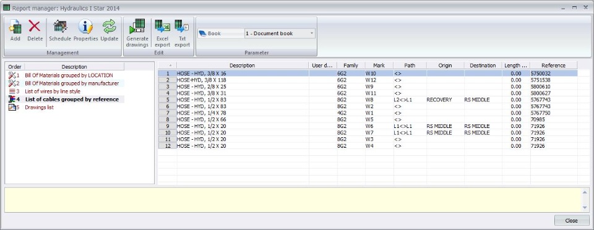
Task: Click mark W1 cell
Action: click(x=379, y=113)
